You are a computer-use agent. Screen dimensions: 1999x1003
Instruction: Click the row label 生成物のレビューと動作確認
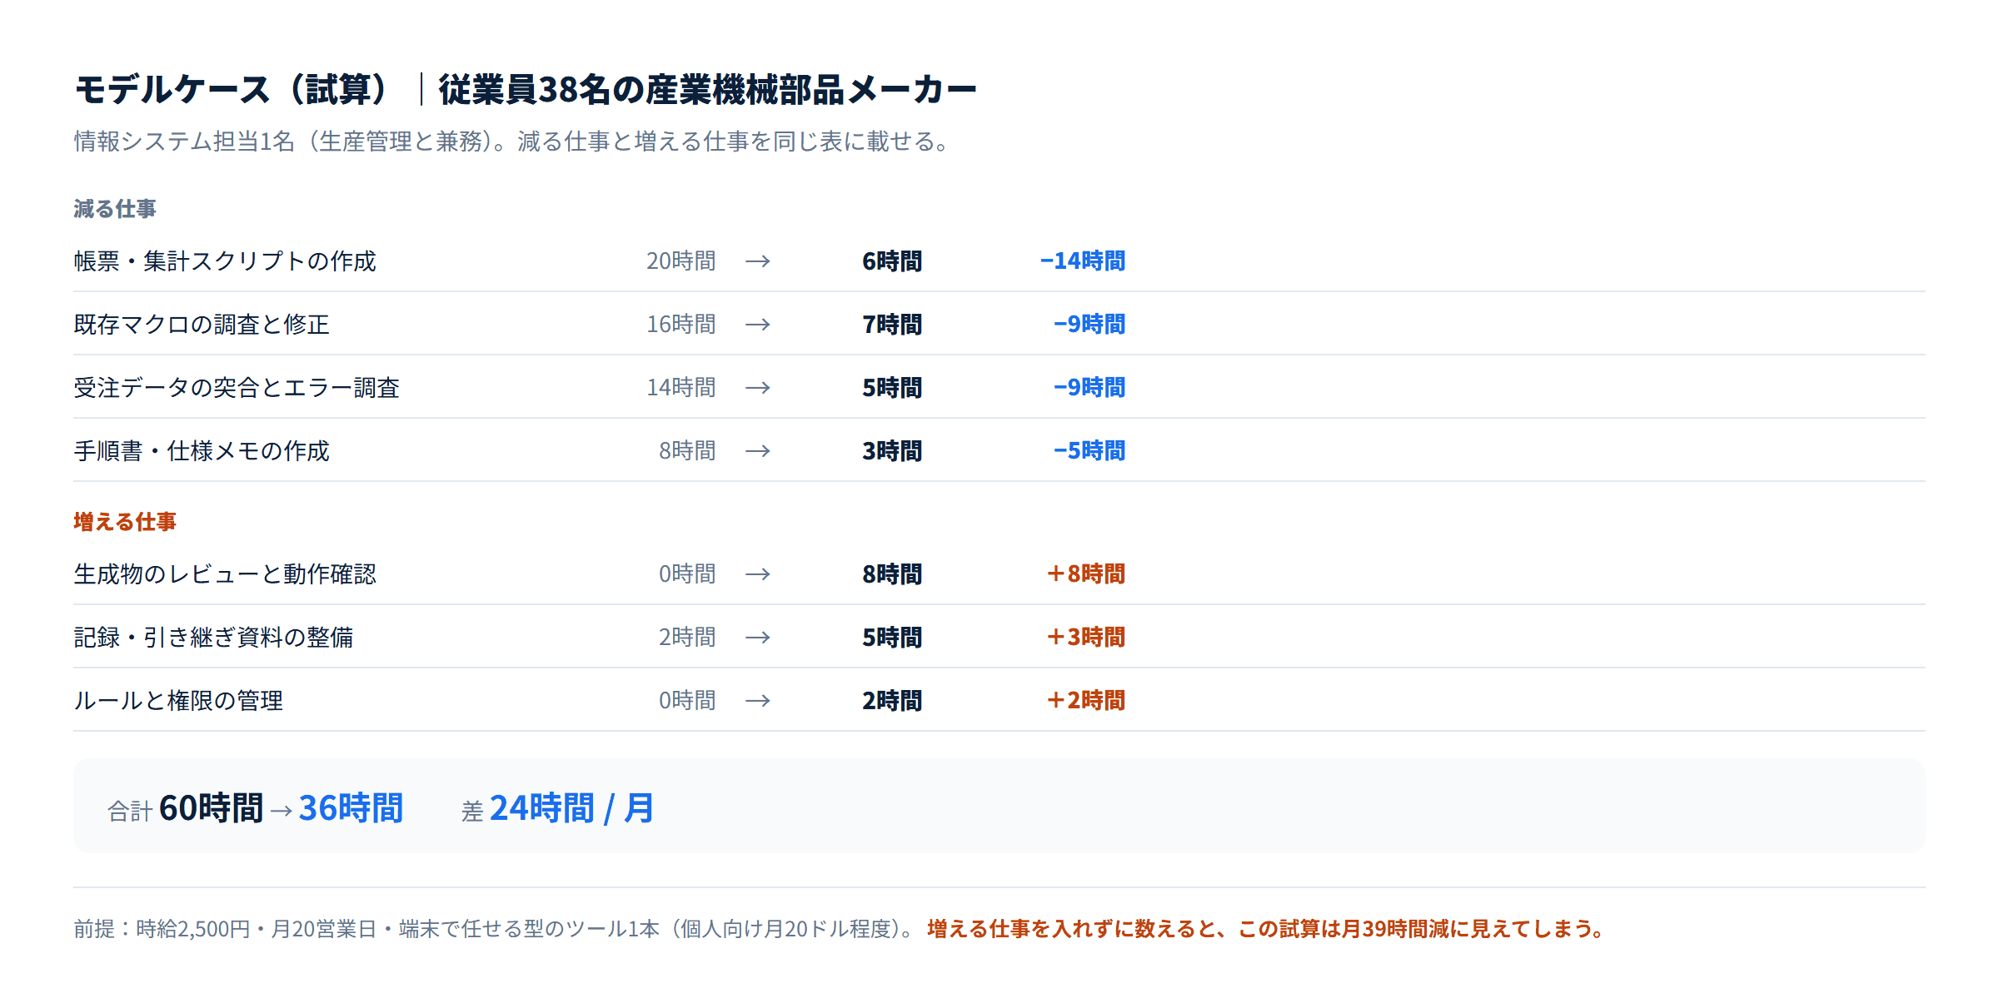point(225,574)
